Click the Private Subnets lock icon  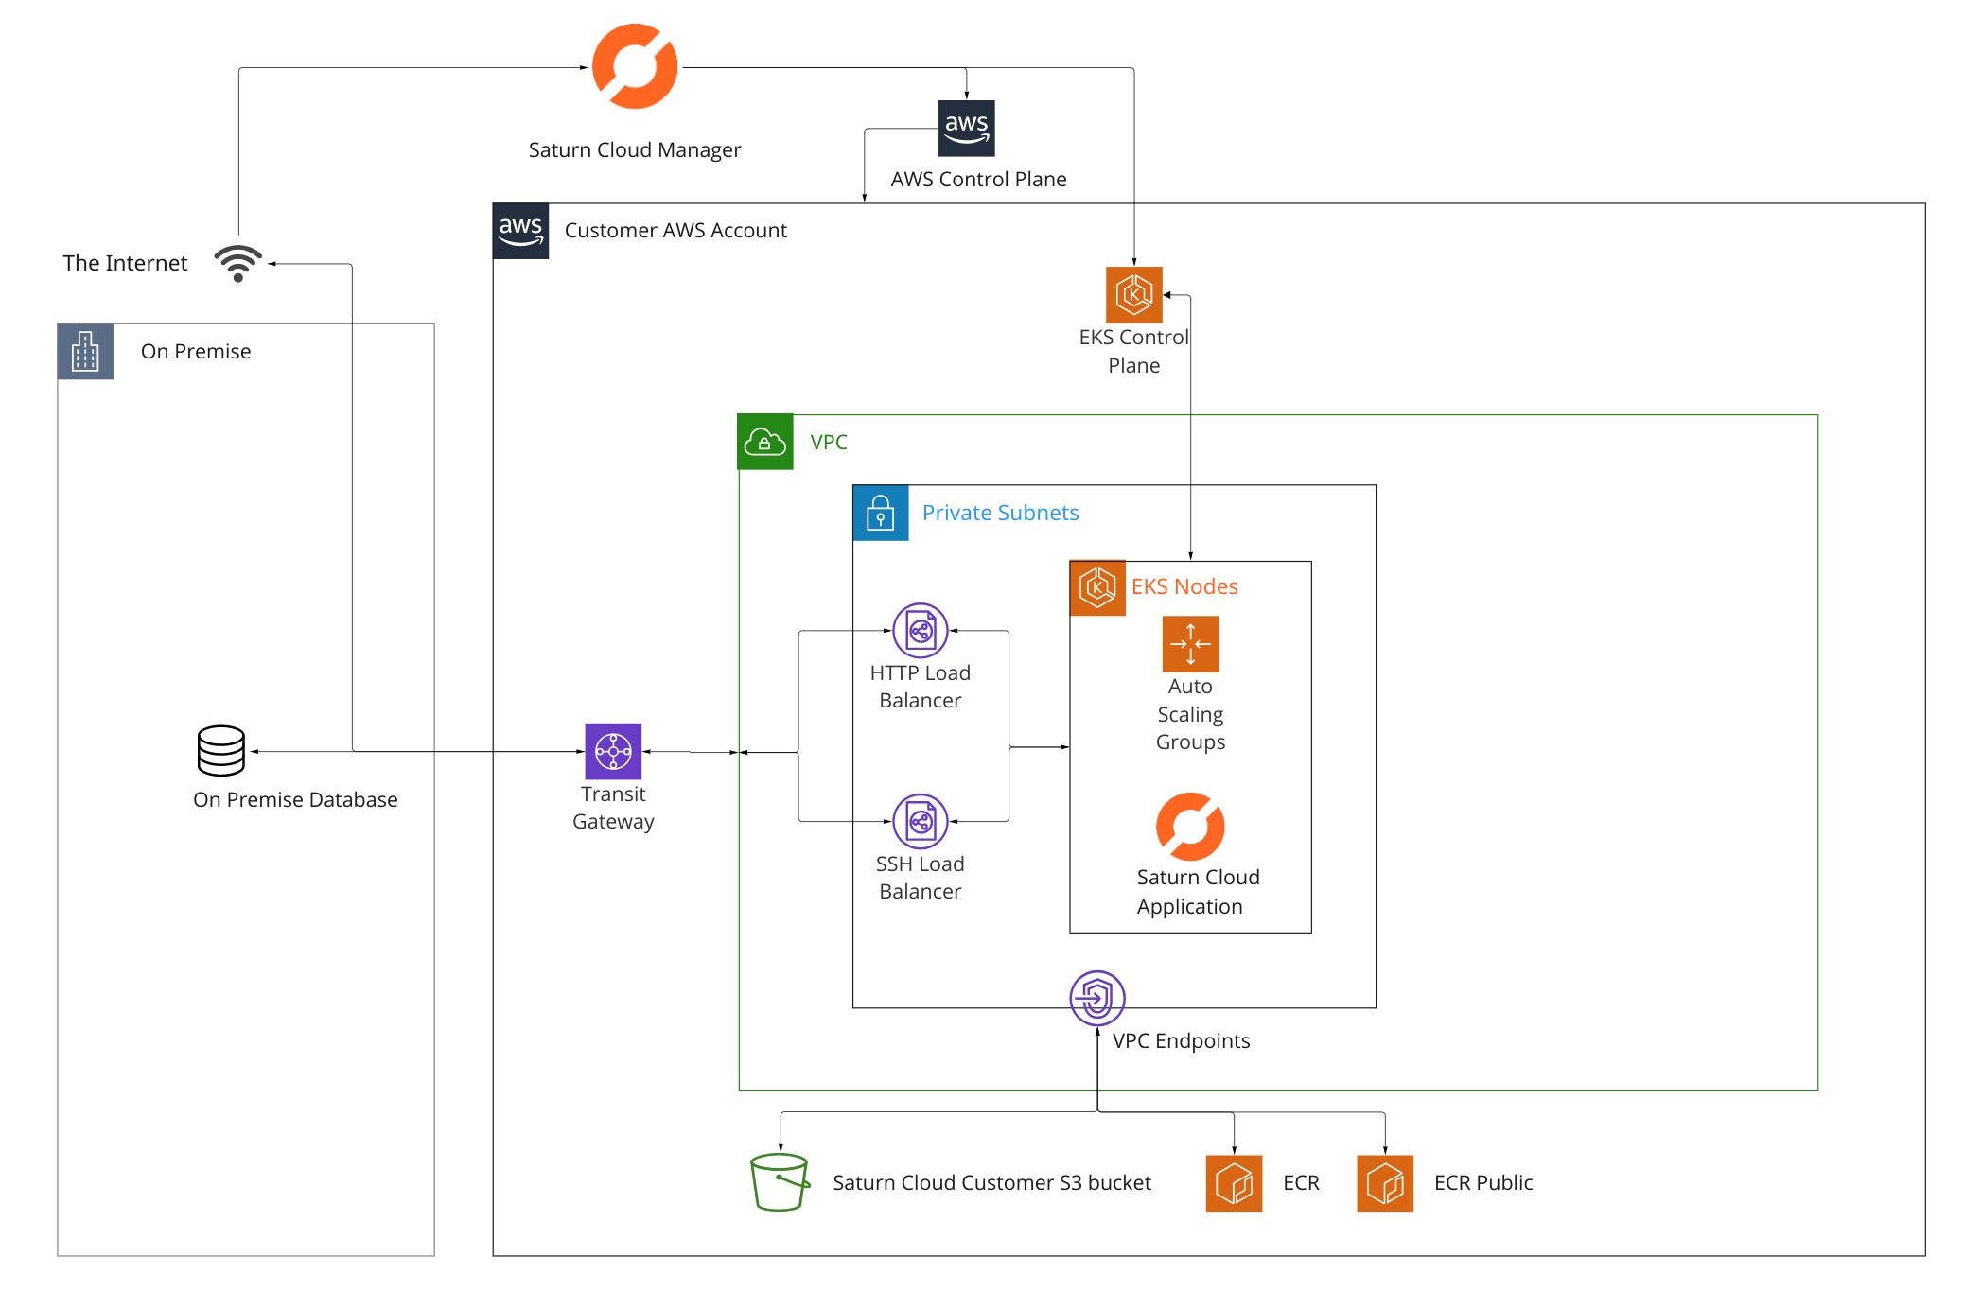point(881,513)
